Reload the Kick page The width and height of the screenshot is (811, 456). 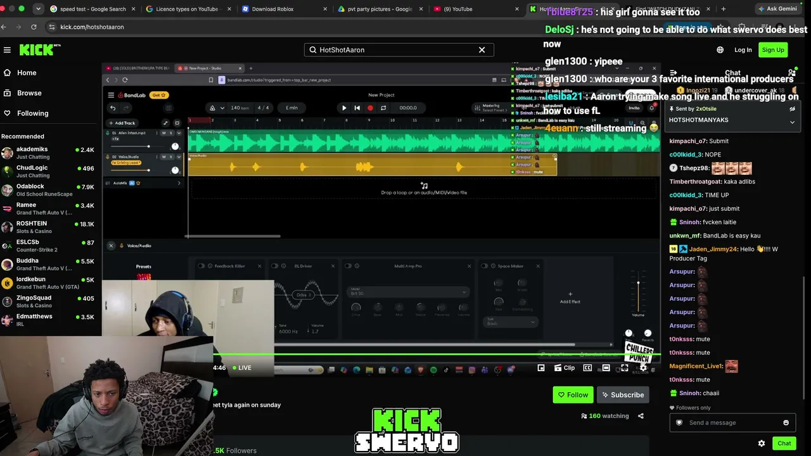pos(34,27)
